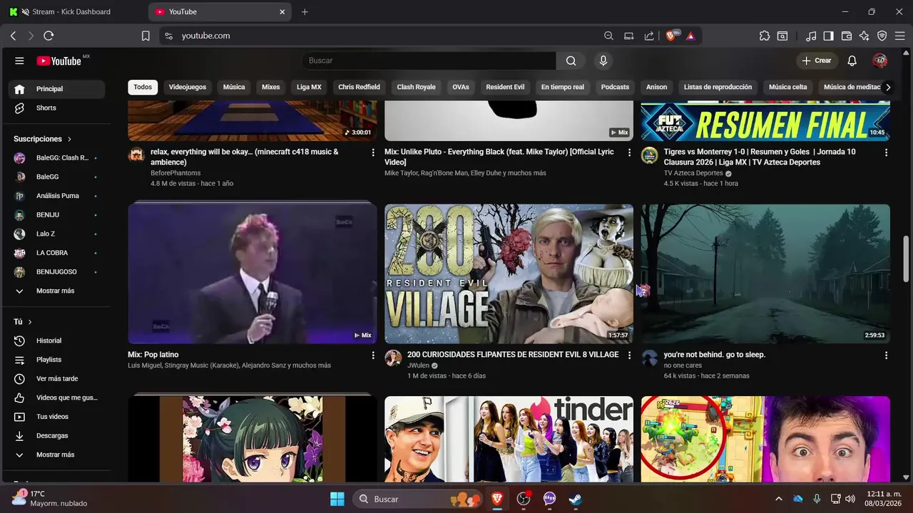The width and height of the screenshot is (913, 513).
Task: Expand Mostrar más under Suscripciones
Action: [x=56, y=291]
